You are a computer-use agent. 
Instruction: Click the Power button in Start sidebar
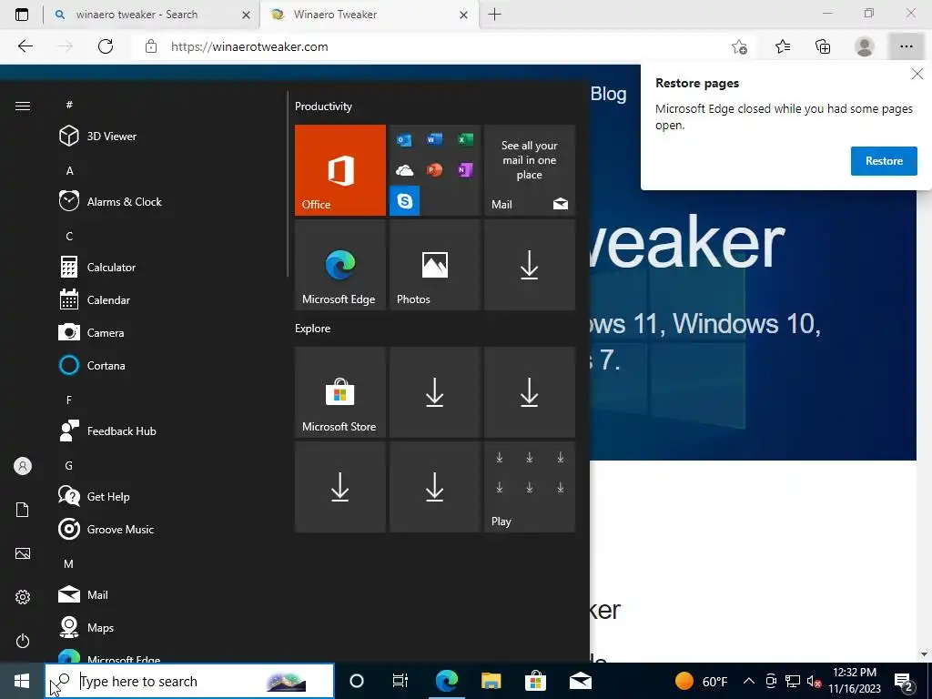(23, 641)
